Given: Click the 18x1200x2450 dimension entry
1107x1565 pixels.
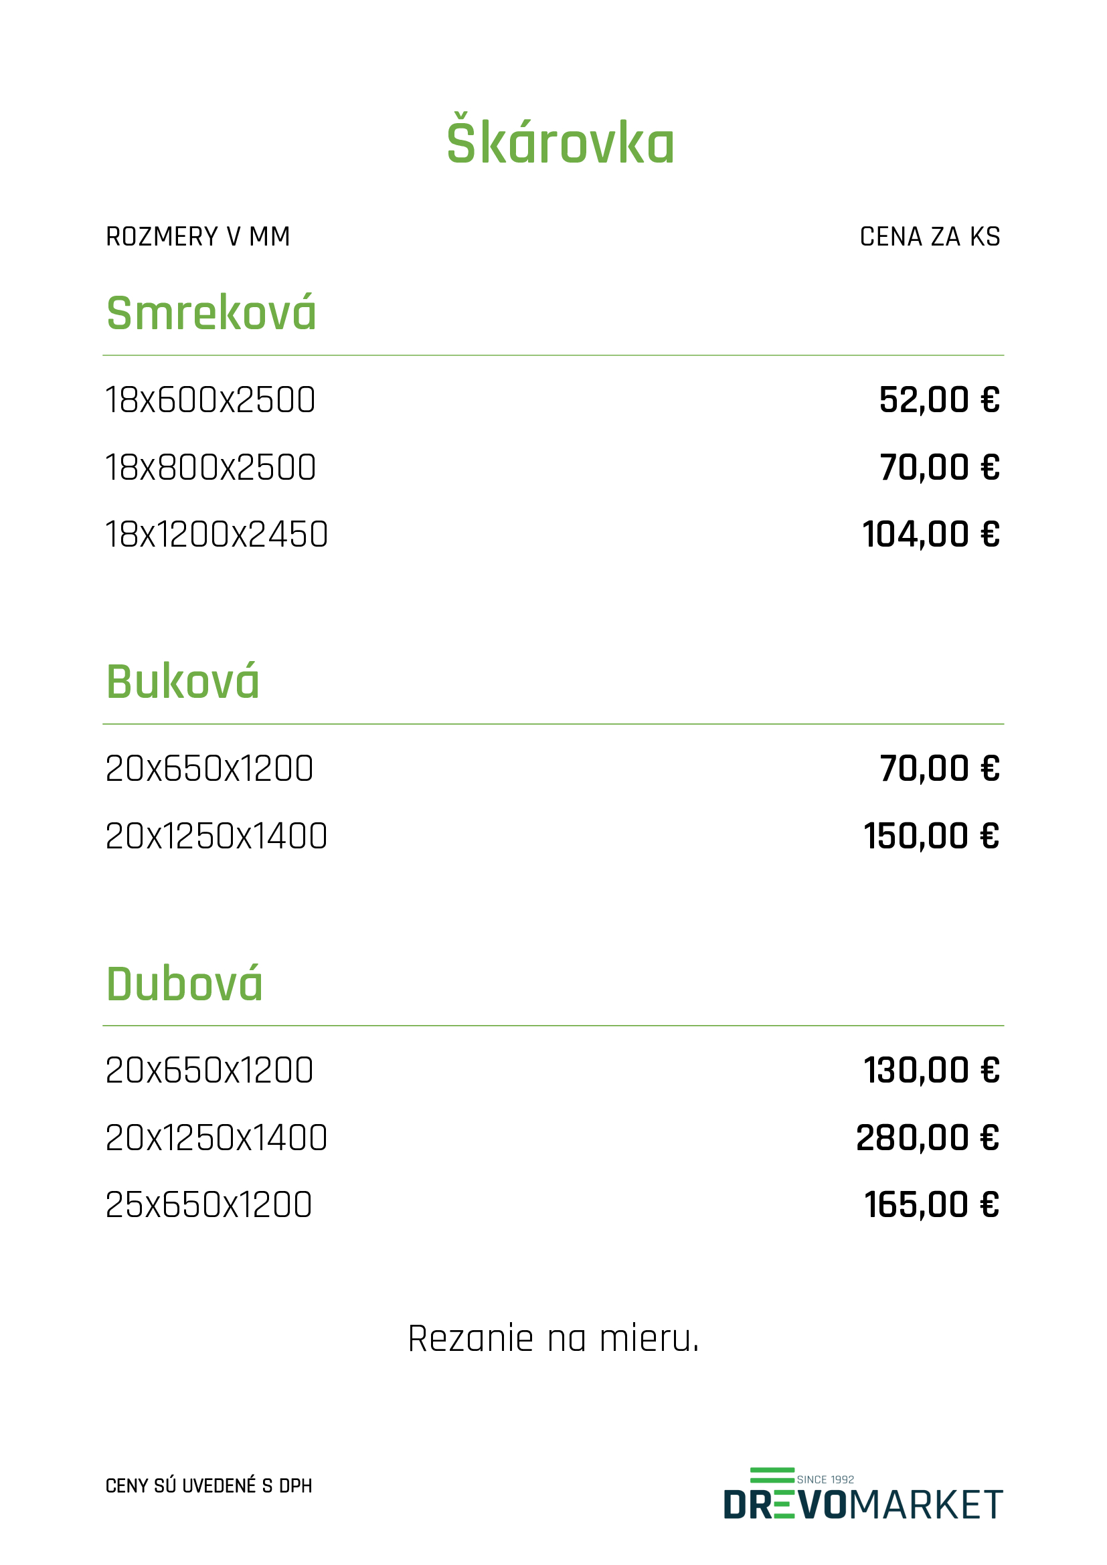Looking at the screenshot, I should (217, 535).
